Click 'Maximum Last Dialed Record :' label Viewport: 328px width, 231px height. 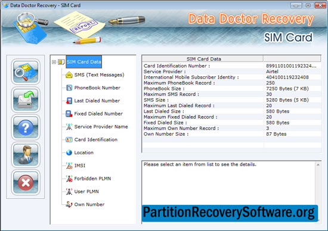(x=179, y=105)
